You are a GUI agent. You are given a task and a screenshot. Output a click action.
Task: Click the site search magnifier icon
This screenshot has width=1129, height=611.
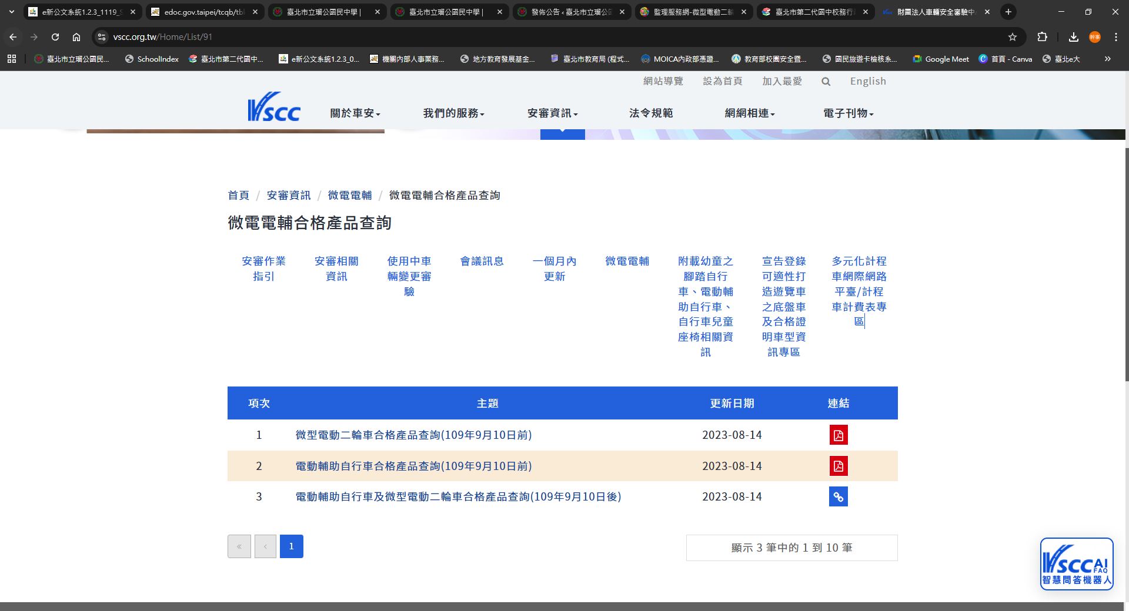click(826, 82)
